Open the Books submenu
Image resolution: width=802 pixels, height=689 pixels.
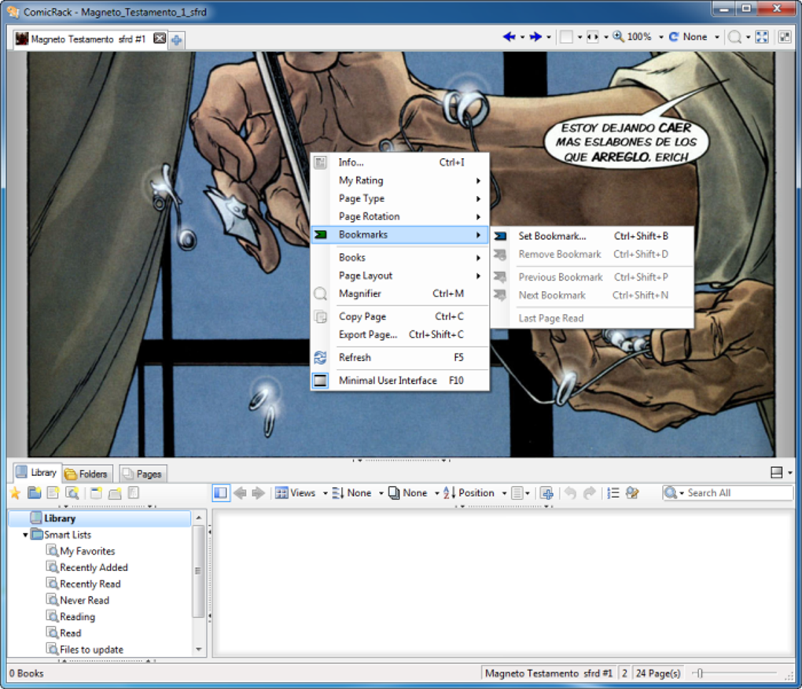pos(400,257)
